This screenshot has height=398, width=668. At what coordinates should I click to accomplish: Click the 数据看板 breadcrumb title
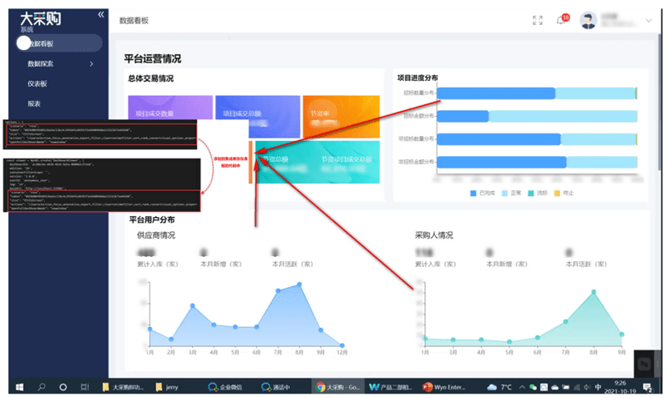[x=134, y=20]
